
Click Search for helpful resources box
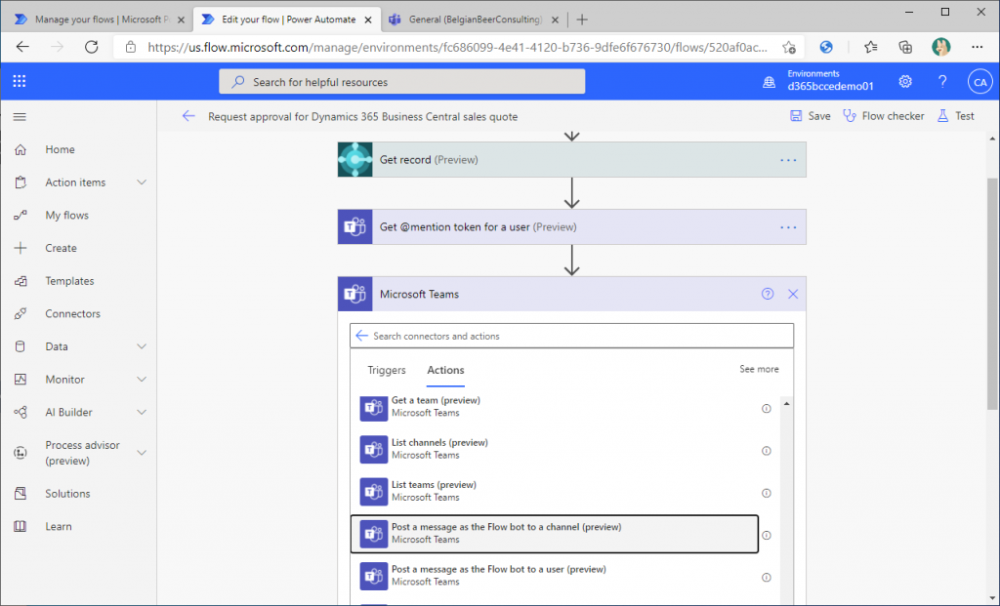coord(401,82)
